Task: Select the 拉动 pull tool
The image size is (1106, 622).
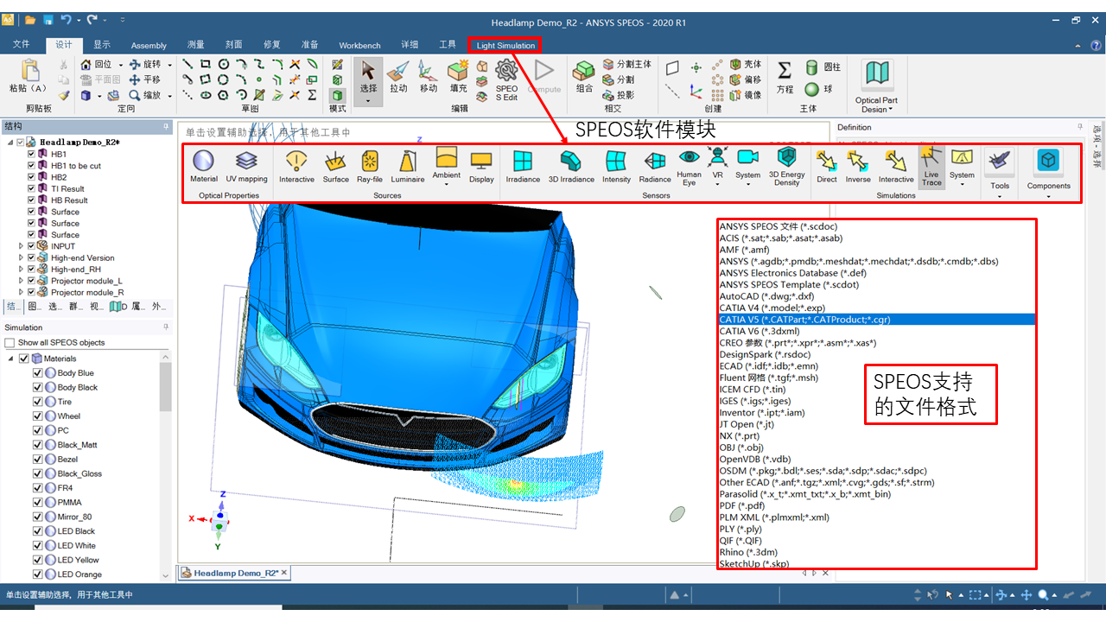Action: (398, 76)
